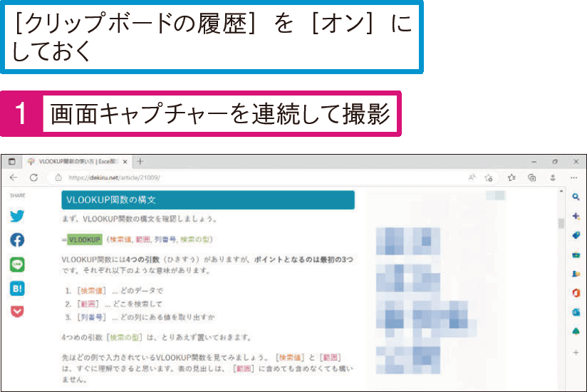Open a new browser tab
This screenshot has height=392, width=587.
(140, 162)
